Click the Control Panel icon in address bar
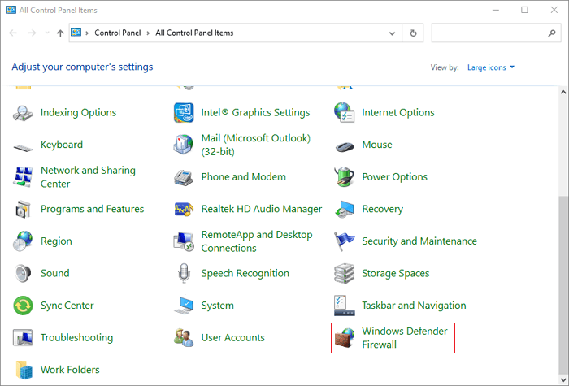Screen dimensions: 569x386 click(x=76, y=33)
